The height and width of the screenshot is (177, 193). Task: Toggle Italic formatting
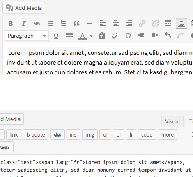(24, 23)
